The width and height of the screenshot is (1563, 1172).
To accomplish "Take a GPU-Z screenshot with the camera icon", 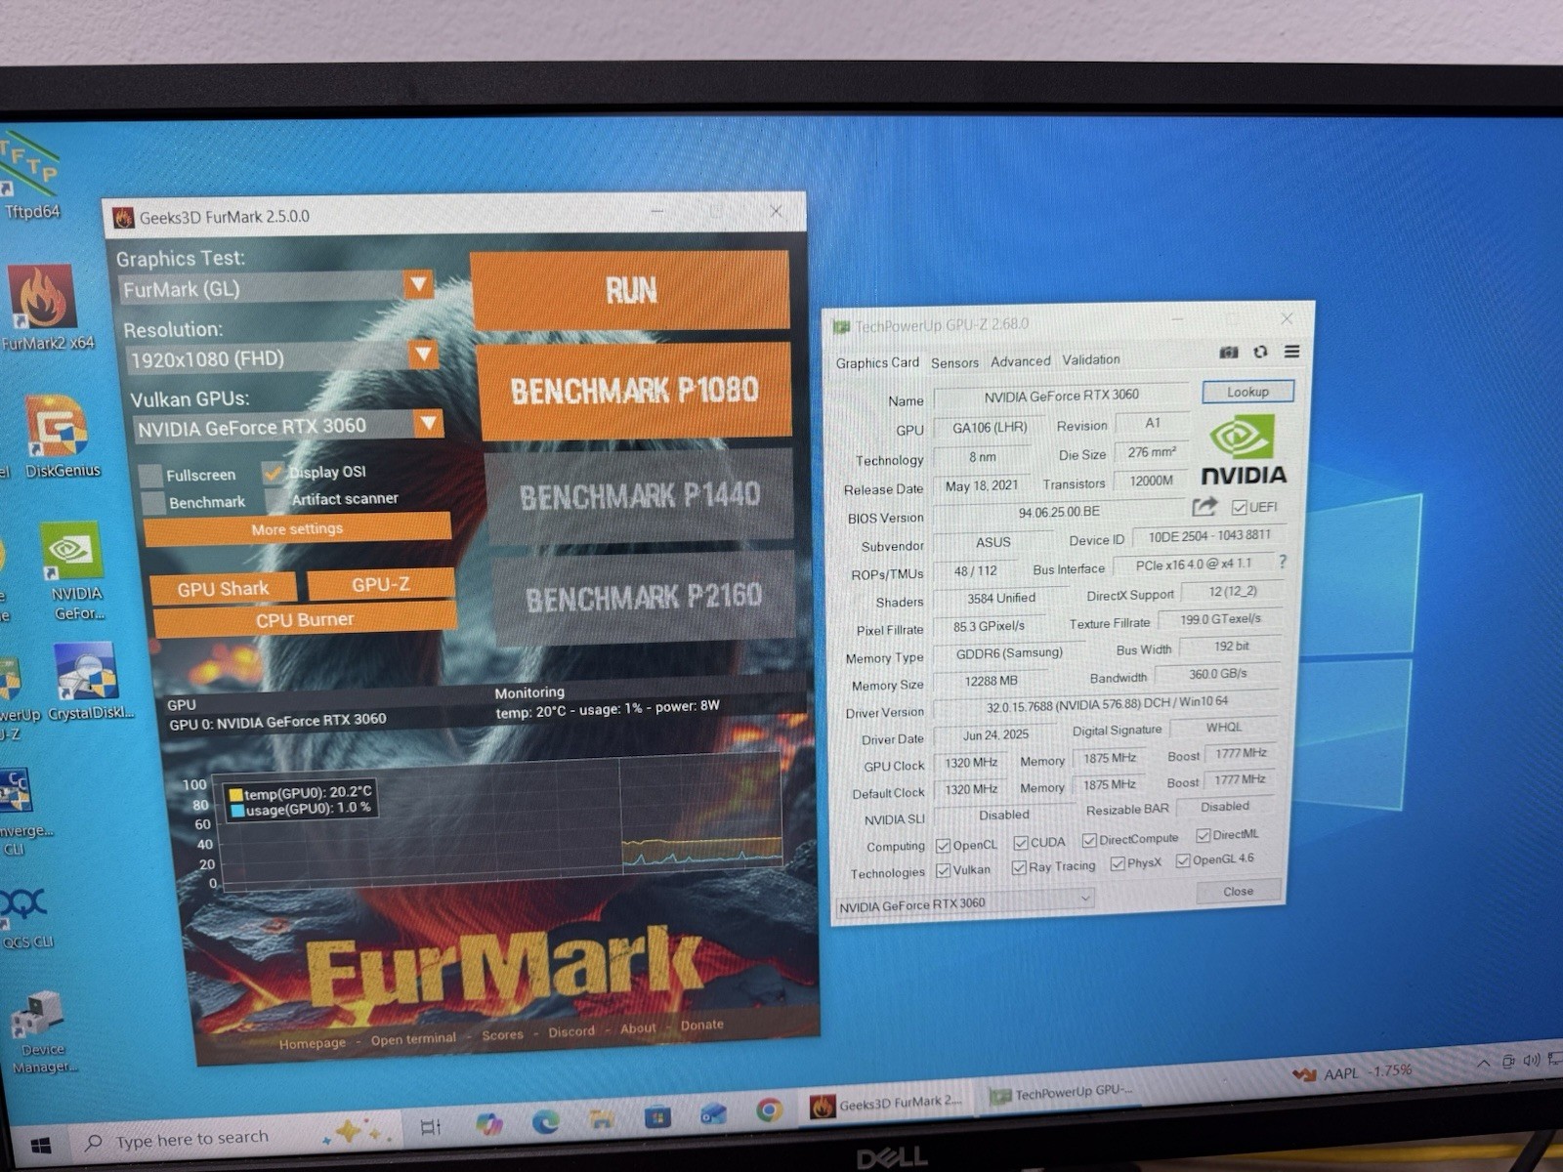I will pos(1229,353).
